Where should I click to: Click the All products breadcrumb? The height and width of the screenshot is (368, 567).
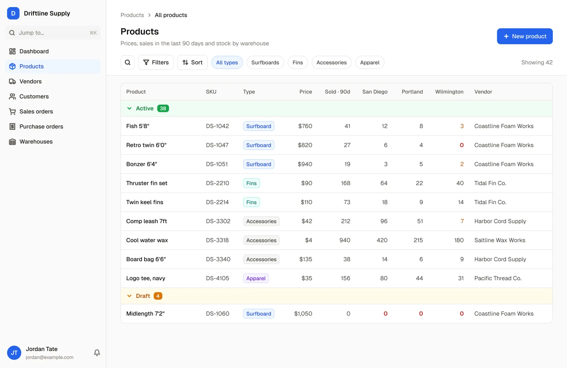[171, 15]
